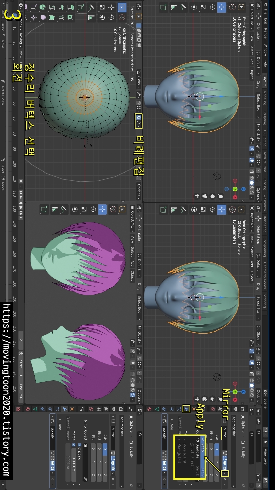Image resolution: width=275 pixels, height=490 pixels.
Task: Click the Blender logo menu icon
Action: [x=265, y=4]
